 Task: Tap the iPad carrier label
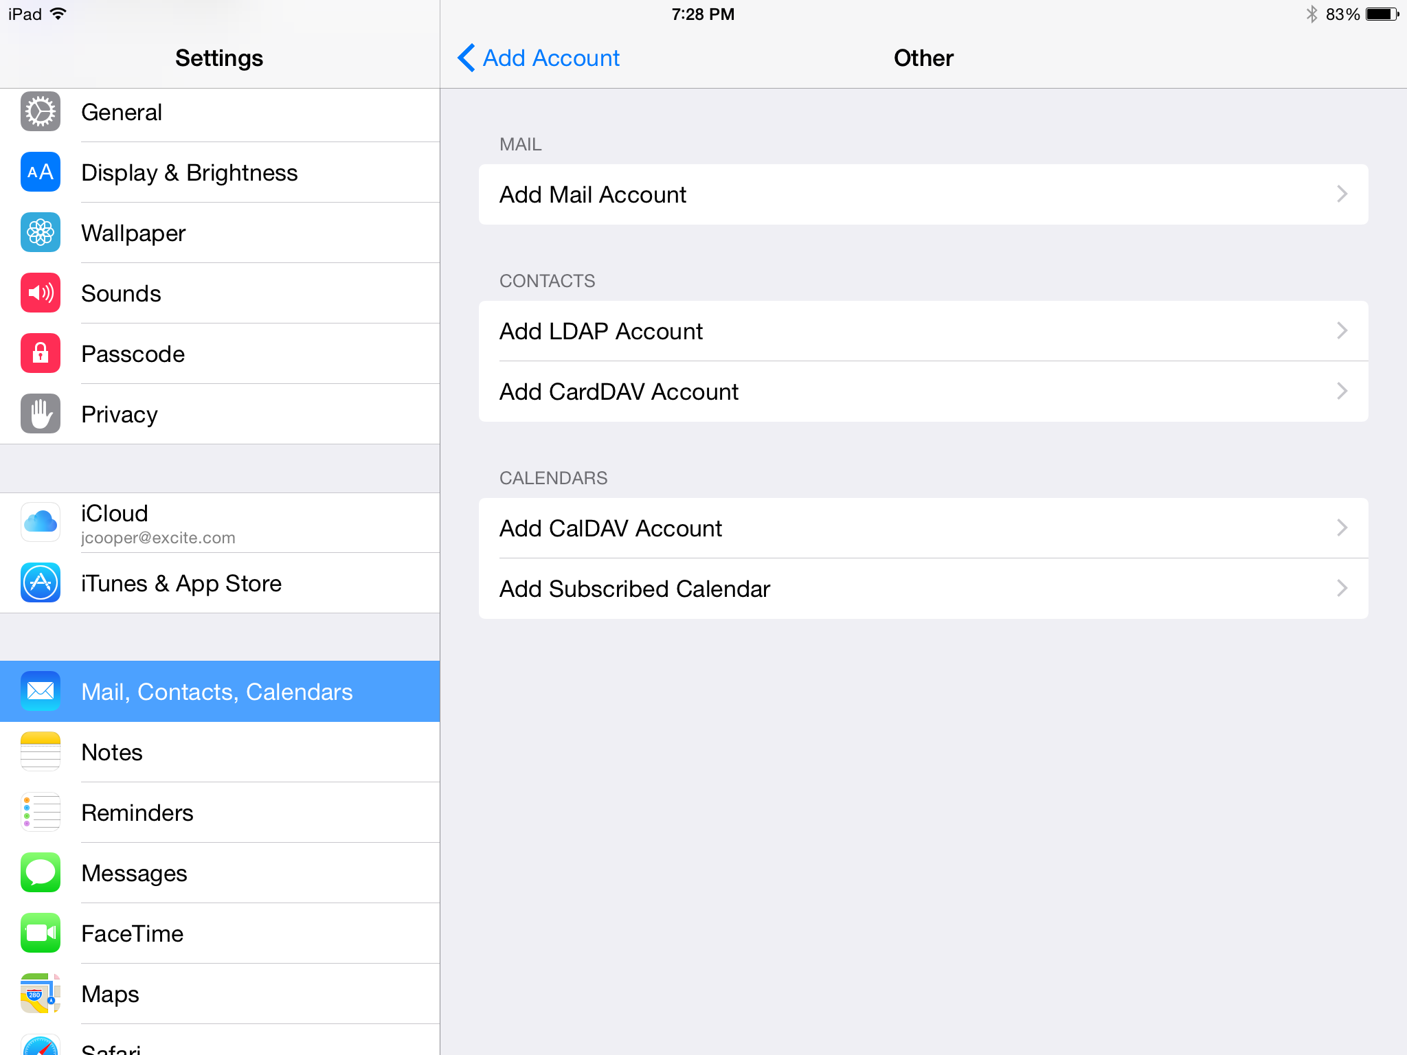25,14
